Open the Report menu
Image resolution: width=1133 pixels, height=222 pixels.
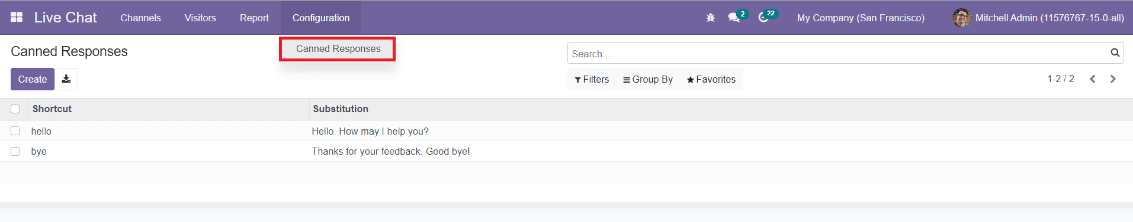click(254, 18)
